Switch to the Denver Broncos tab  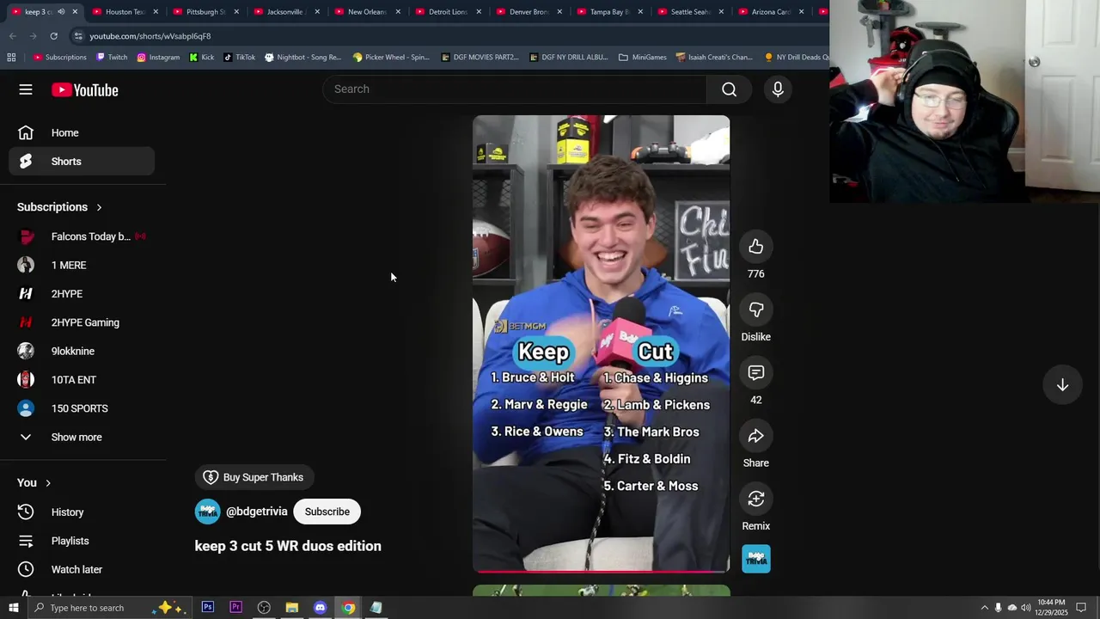click(x=529, y=12)
